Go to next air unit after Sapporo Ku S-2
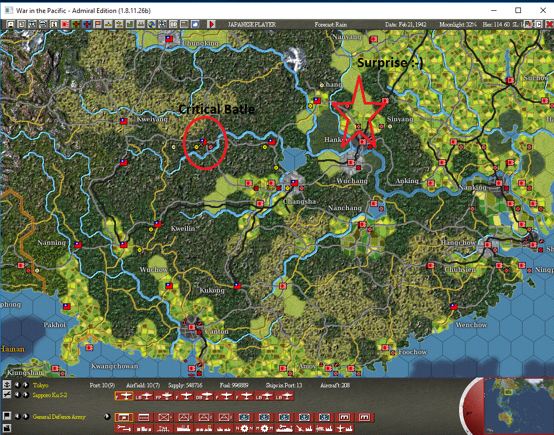The height and width of the screenshot is (435, 554). [25, 395]
